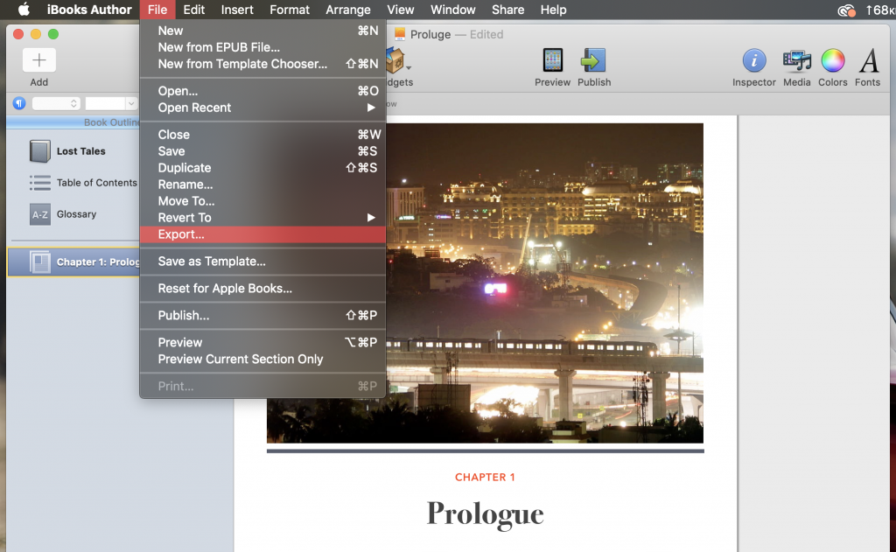896x552 pixels.
Task: Choose Publish... in the File menu
Action: tap(262, 315)
